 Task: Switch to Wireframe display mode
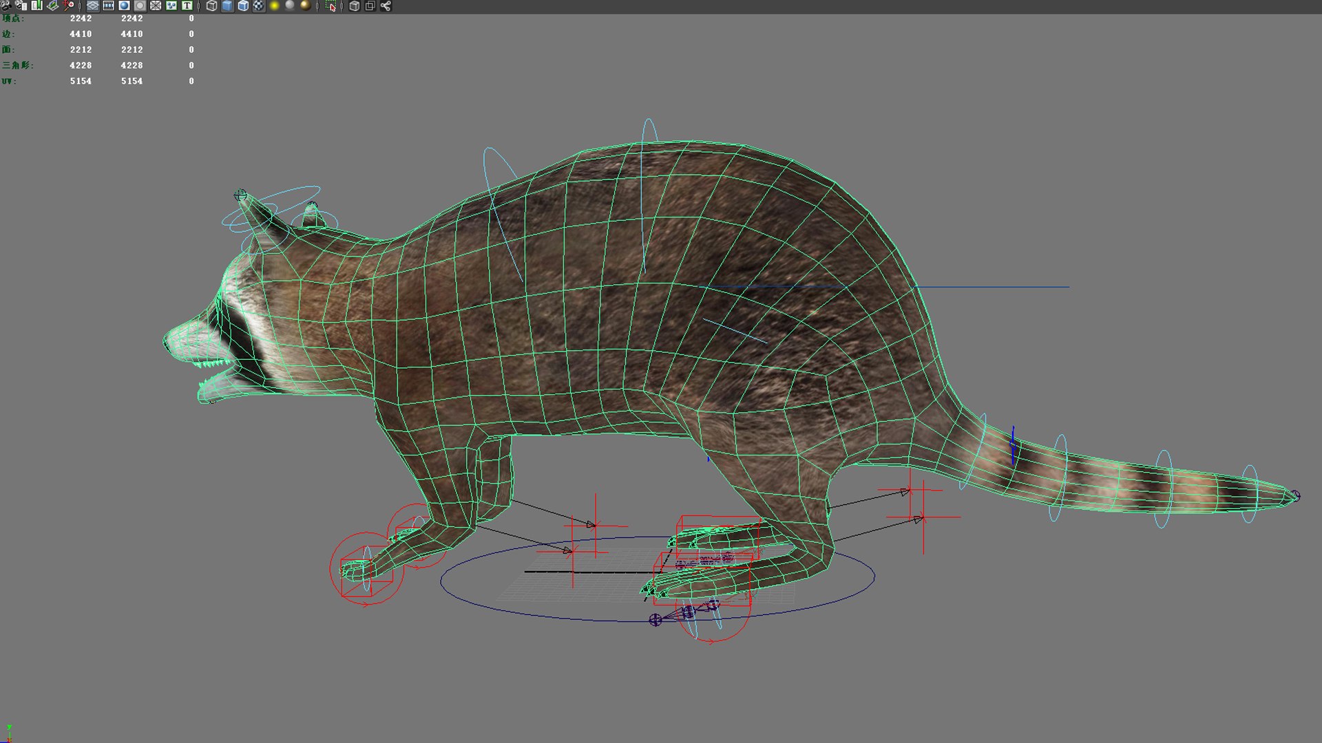[x=211, y=6]
